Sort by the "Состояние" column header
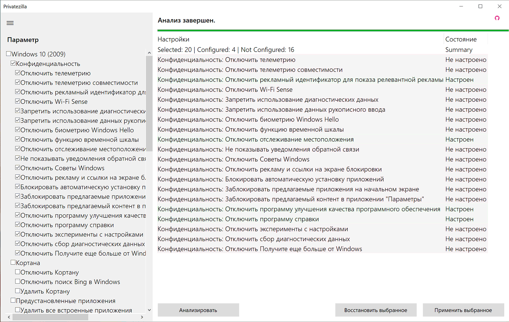Image resolution: width=509 pixels, height=322 pixels. tap(461, 39)
